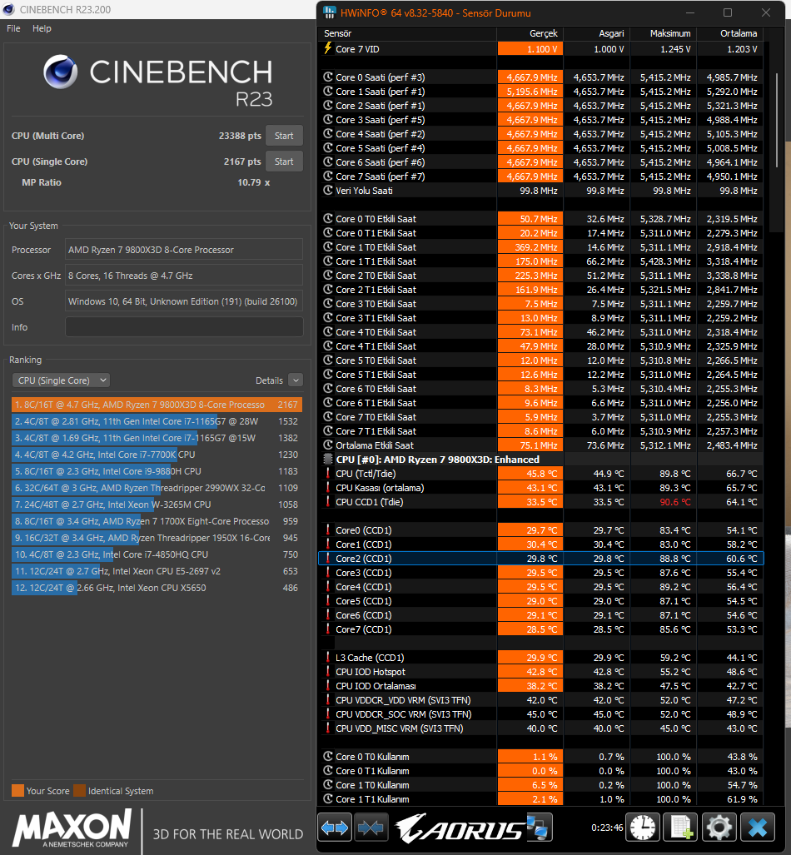Click the Ortalama column header
This screenshot has height=855, width=791.
[730, 33]
